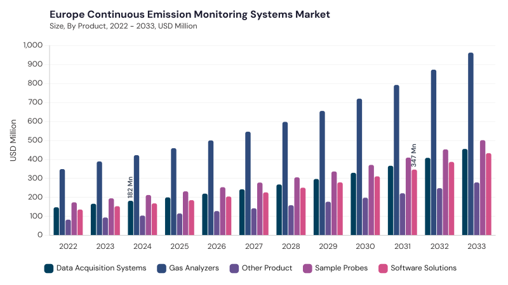Select the 'Gas Analyzers' legend label

(x=194, y=268)
